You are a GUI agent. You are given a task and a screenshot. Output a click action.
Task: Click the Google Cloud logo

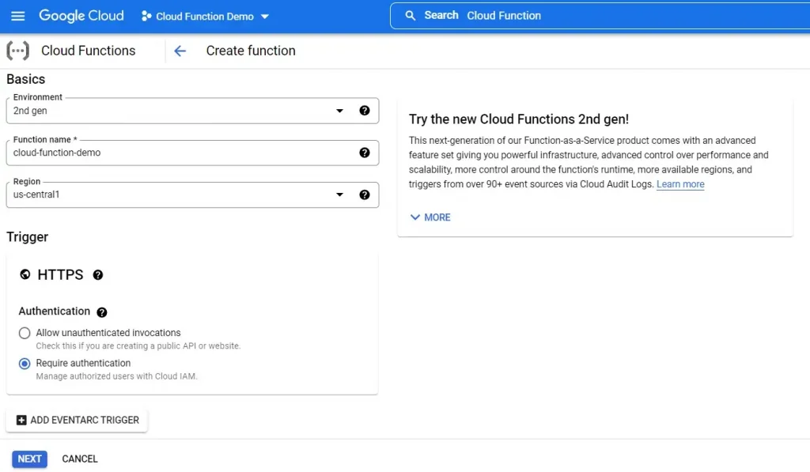[x=81, y=16]
